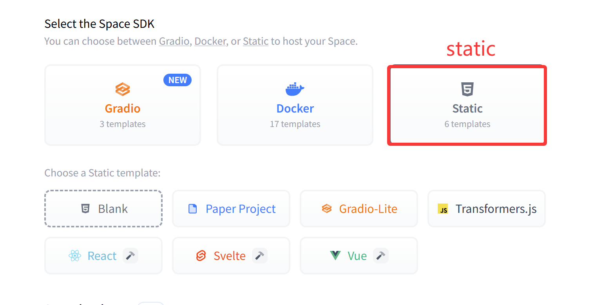Choose the Paper Project template
594x305 pixels.
(x=231, y=209)
